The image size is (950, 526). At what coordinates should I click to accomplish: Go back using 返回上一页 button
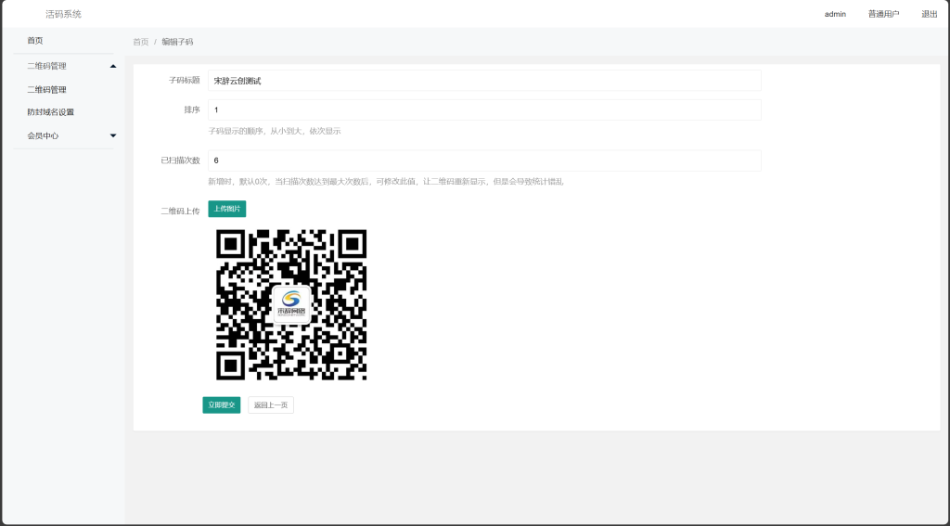click(x=271, y=405)
